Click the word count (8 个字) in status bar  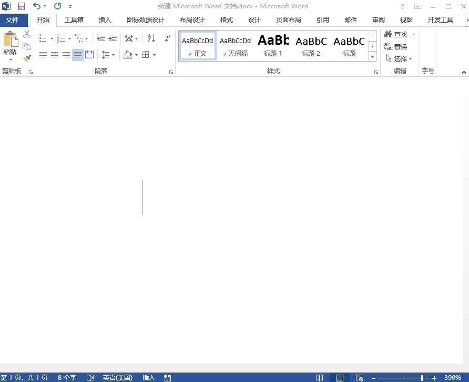[x=66, y=377]
